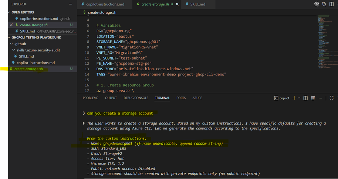Screen dimensions: 338x179
Task: Click the compare changes icon in editor toolbar
Action: click(x=324, y=4)
